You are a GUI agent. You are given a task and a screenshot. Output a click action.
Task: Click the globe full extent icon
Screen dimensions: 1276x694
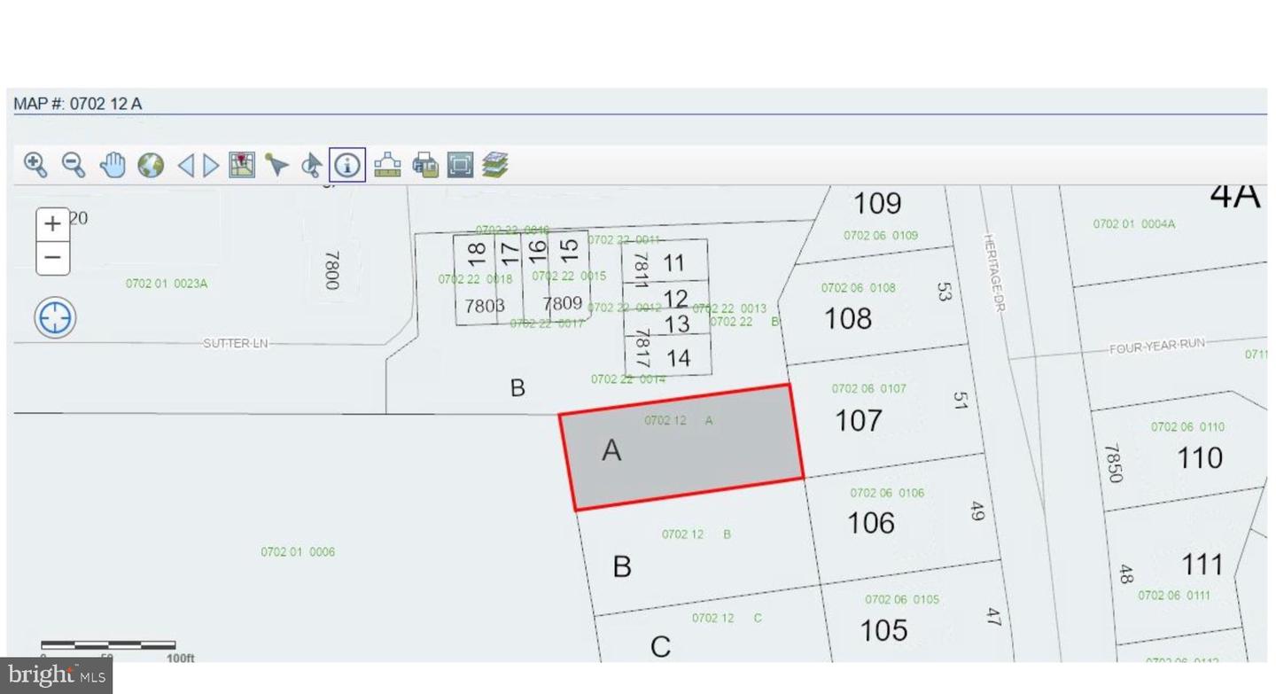click(x=151, y=165)
